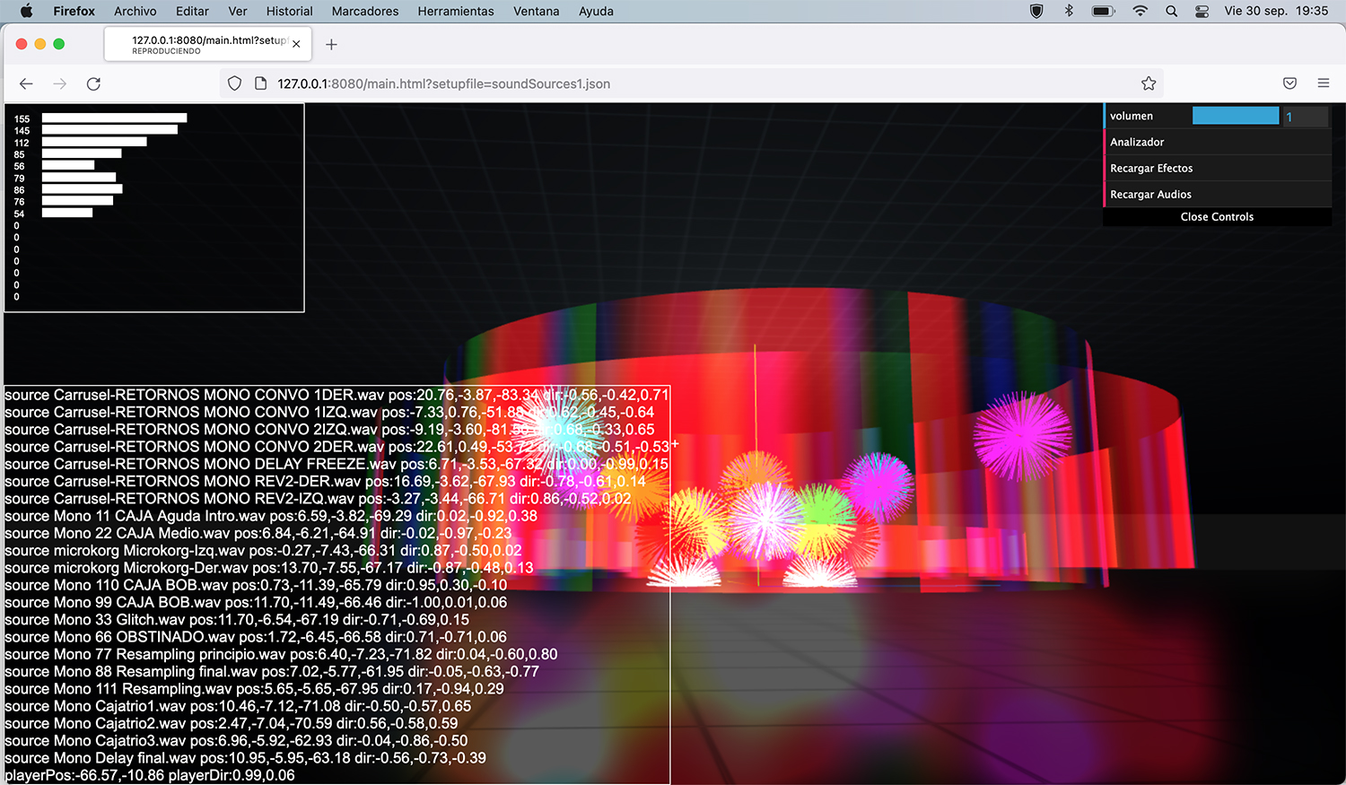Click the Wi-Fi status icon
The width and height of the screenshot is (1346, 785).
point(1140,11)
